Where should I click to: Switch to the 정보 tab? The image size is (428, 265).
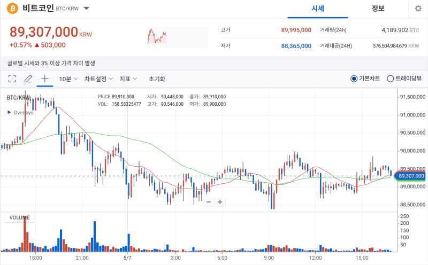click(378, 9)
